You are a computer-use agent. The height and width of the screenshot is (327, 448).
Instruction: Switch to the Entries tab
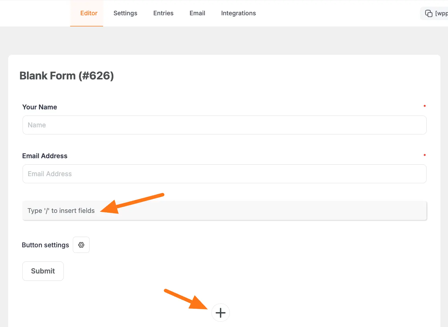(x=163, y=13)
